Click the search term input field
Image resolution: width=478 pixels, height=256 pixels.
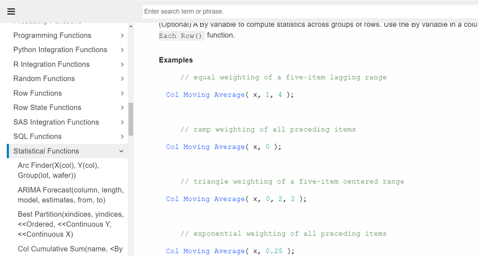tap(310, 11)
